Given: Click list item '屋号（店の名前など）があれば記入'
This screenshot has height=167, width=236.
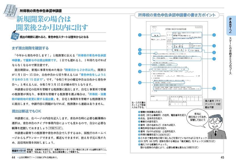Looking at the screenshot, I should pos(158,125).
